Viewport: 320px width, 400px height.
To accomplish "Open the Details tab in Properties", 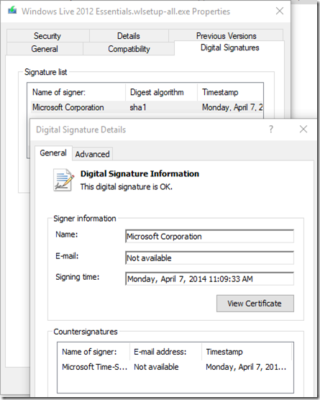I will (x=129, y=36).
